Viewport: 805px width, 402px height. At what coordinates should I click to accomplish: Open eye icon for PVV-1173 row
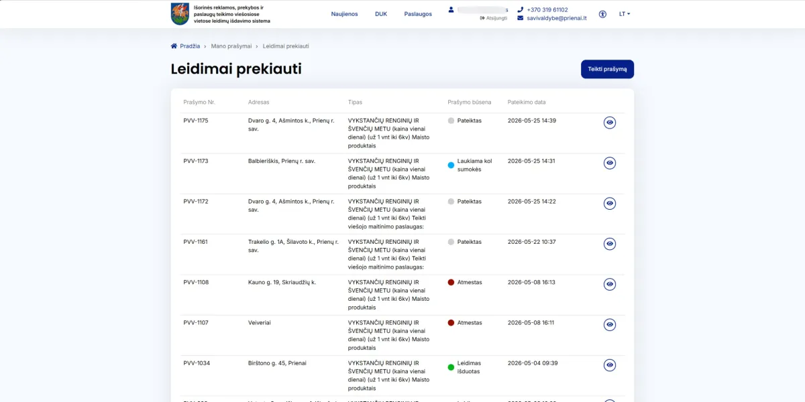click(610, 163)
